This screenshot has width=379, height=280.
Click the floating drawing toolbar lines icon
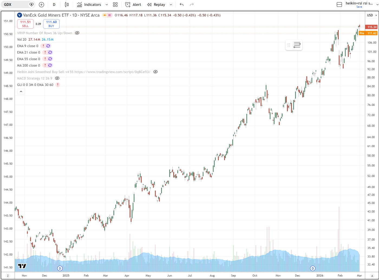coord(297,45)
